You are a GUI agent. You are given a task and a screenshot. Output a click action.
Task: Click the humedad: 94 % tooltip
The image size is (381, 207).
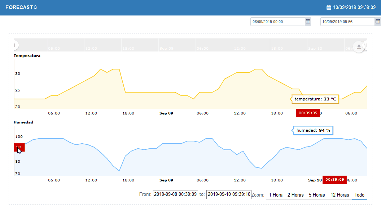pyautogui.click(x=313, y=130)
